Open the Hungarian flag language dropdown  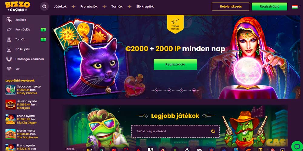point(296,7)
